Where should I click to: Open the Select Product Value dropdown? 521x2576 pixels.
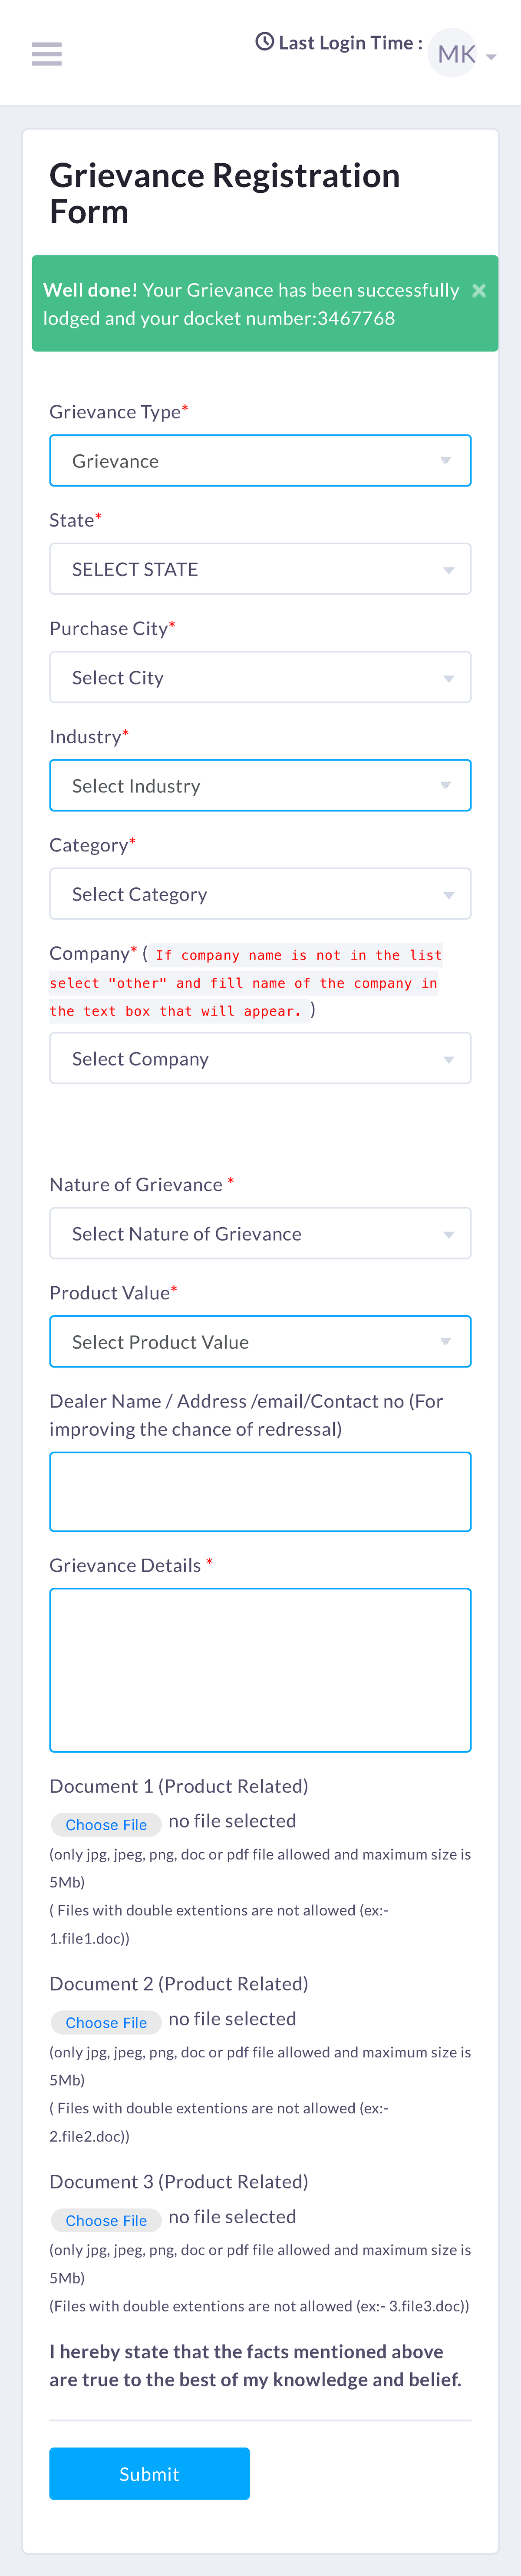(260, 1341)
